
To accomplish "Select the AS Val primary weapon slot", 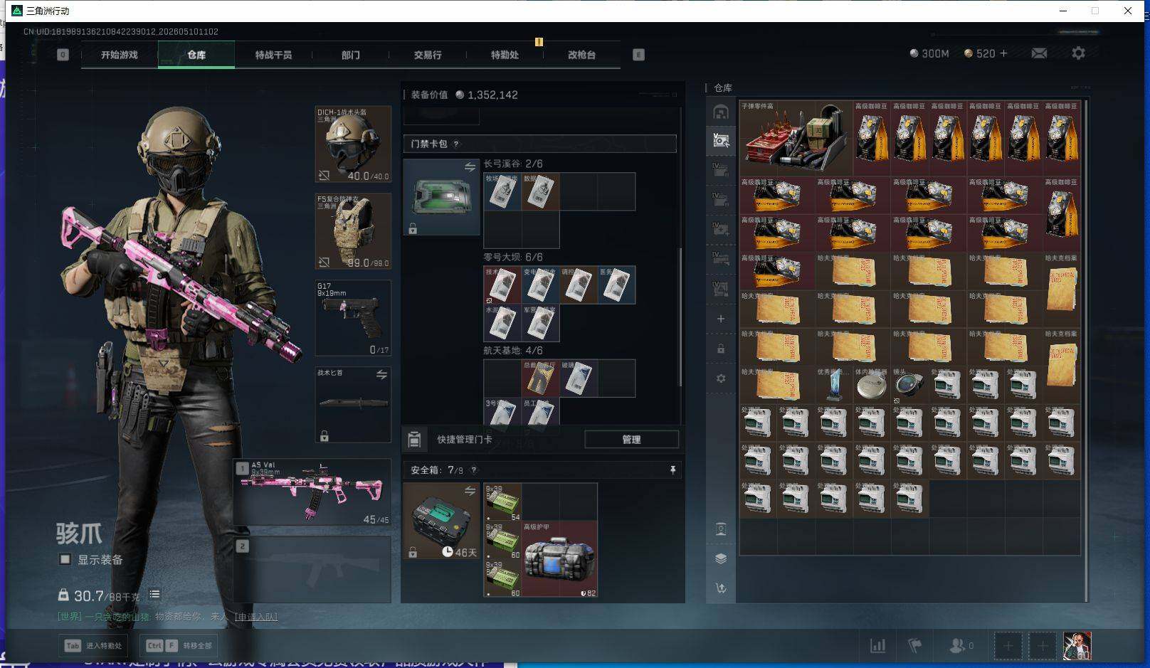I will click(312, 492).
